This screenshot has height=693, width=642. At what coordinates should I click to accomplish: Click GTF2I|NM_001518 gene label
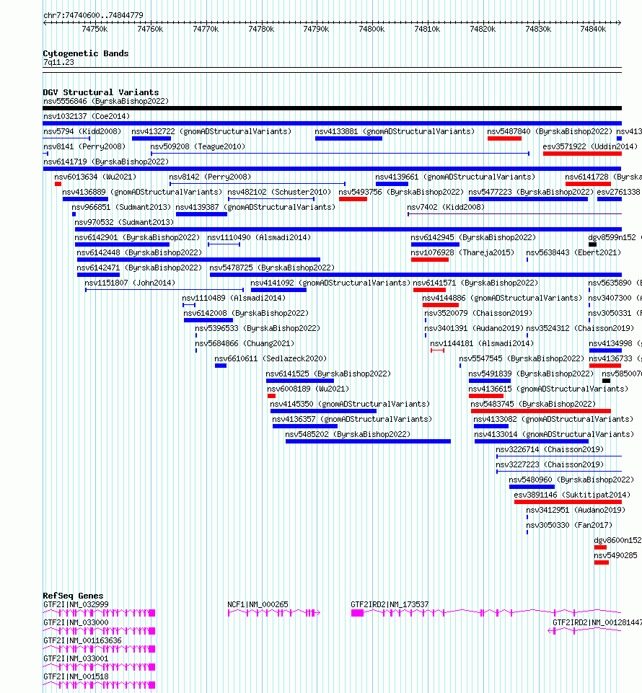tap(76, 676)
